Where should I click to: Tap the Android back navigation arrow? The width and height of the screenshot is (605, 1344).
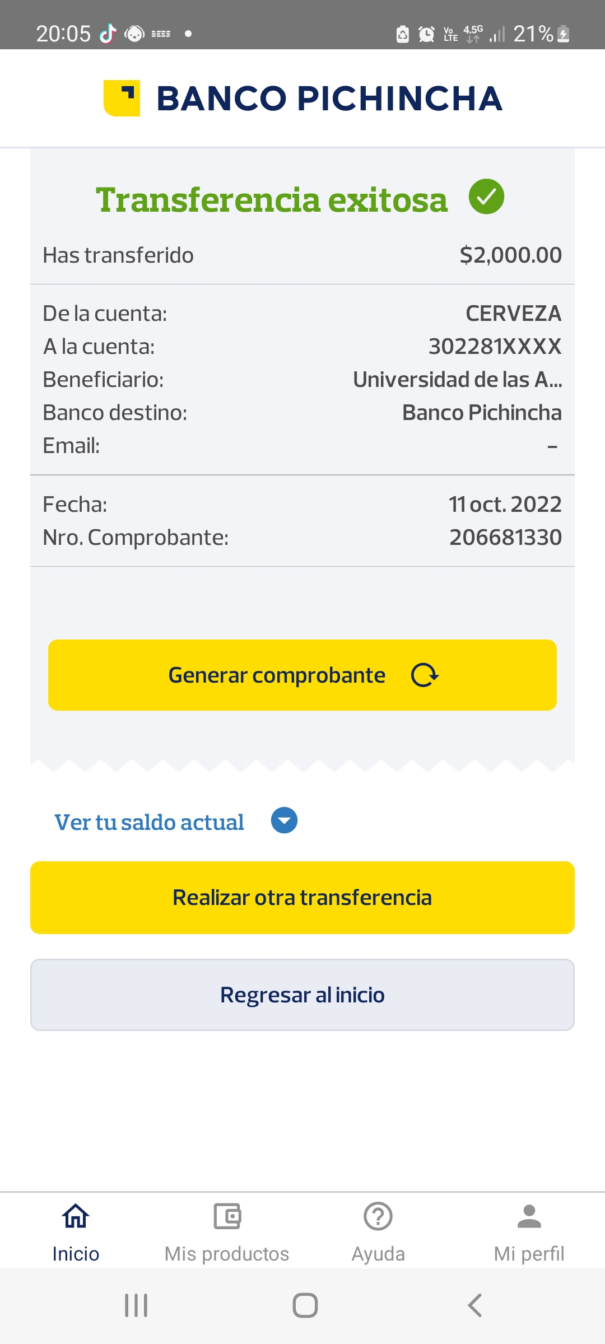pos(474,1305)
